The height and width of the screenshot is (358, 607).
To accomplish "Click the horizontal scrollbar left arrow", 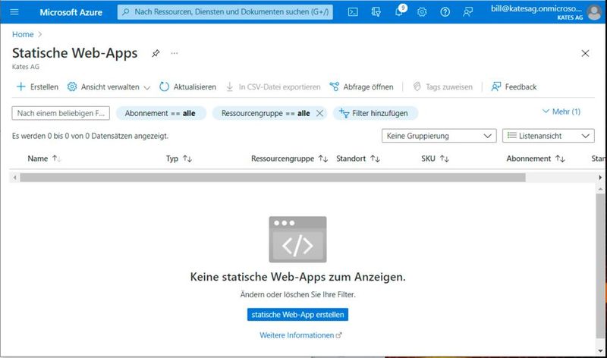I will pyautogui.click(x=14, y=177).
